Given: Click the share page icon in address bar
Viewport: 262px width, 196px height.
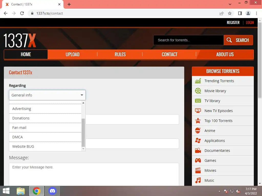Looking at the screenshot, I should [x=222, y=13].
